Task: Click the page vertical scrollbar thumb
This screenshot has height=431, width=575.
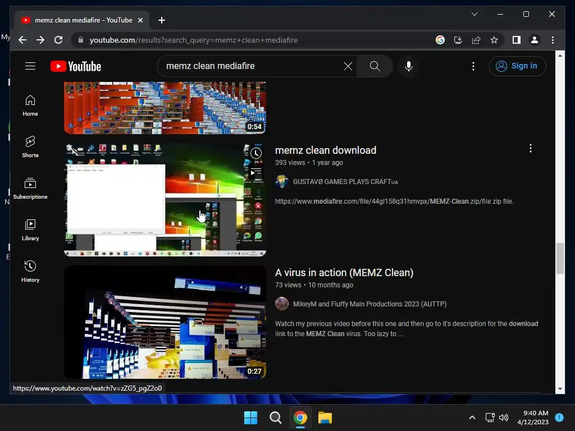Action: coord(560,258)
